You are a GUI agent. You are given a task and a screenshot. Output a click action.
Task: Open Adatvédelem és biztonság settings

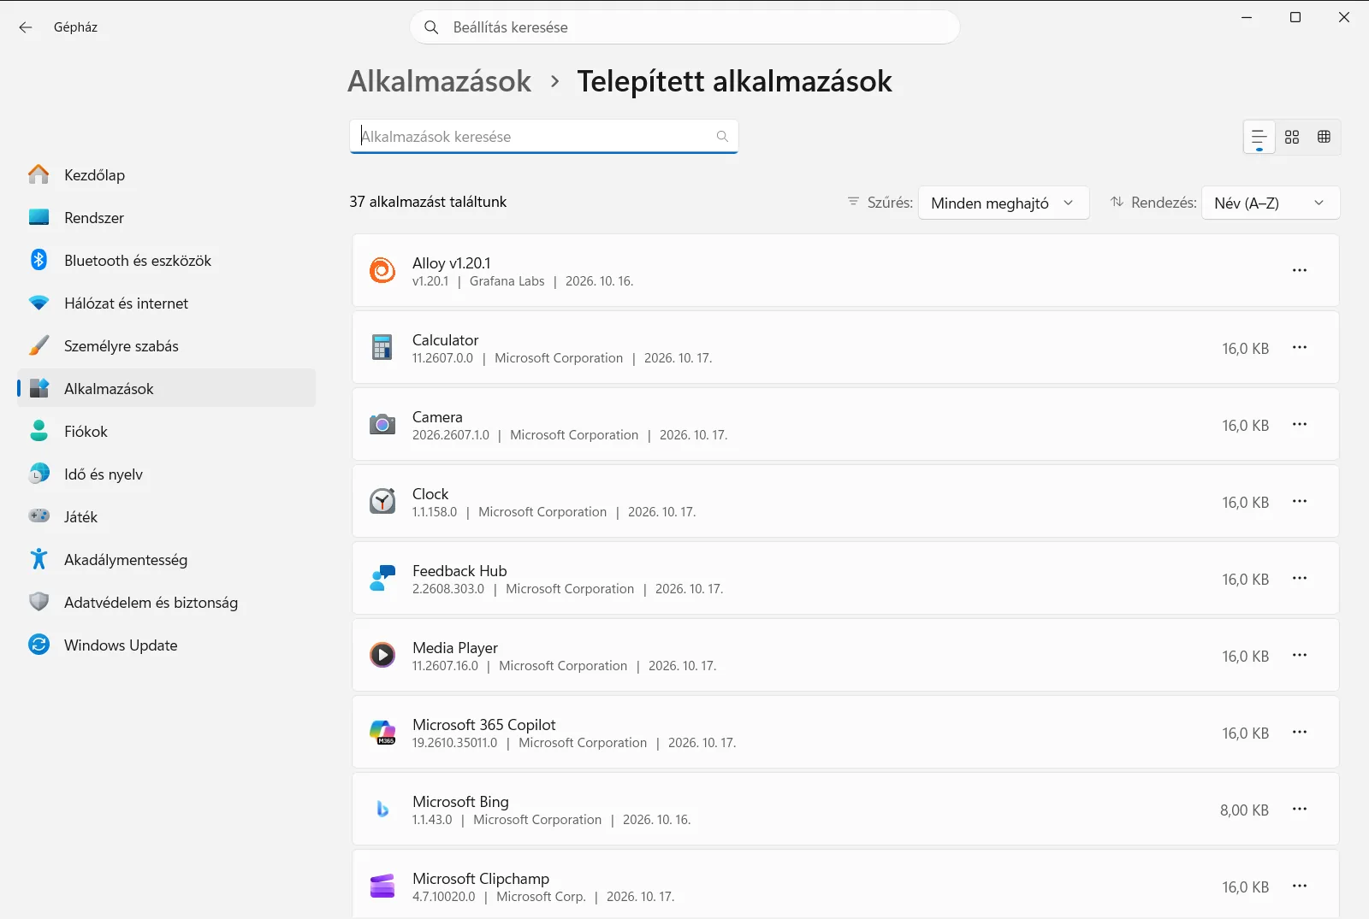tap(166, 602)
